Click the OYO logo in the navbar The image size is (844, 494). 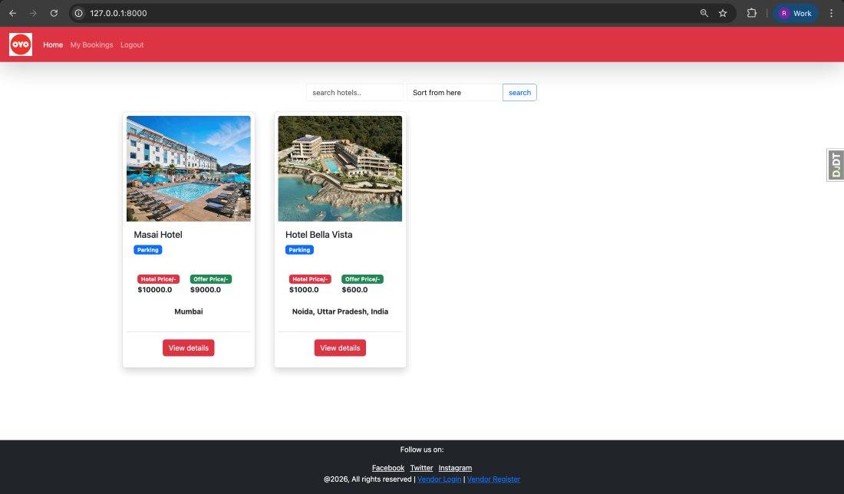(21, 44)
